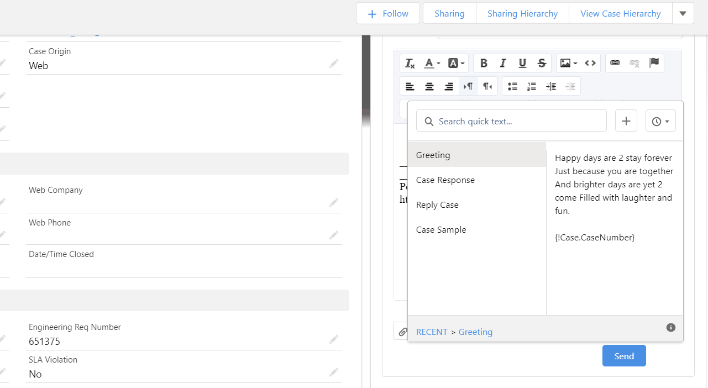This screenshot has width=708, height=388.
Task: Toggle left-to-right paragraph direction
Action: coord(468,86)
